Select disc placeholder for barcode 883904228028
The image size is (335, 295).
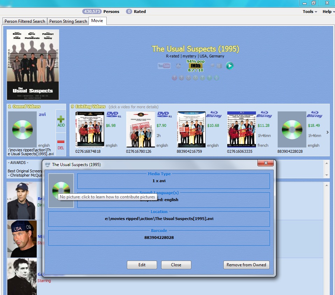(x=292, y=130)
